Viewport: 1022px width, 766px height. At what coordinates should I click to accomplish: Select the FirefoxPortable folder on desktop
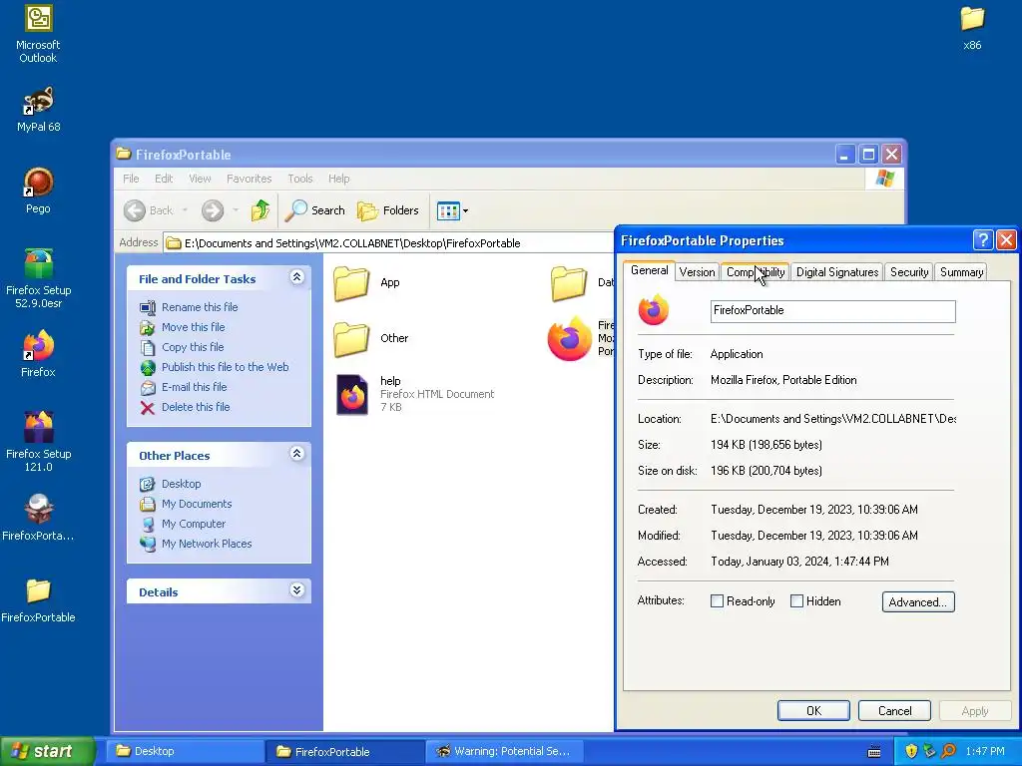pyautogui.click(x=38, y=599)
